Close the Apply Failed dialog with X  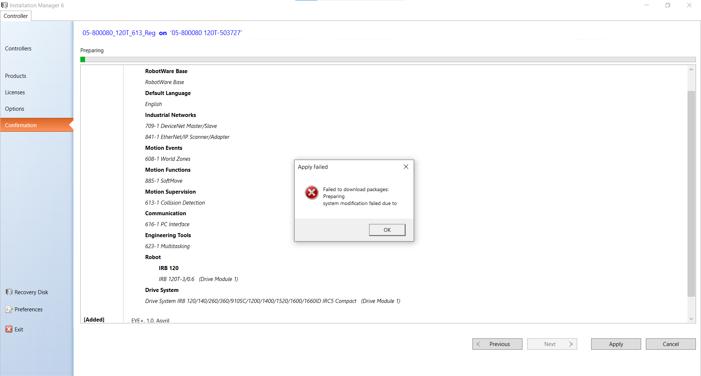click(x=406, y=167)
